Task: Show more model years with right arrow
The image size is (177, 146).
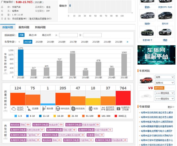Action: 127,42
